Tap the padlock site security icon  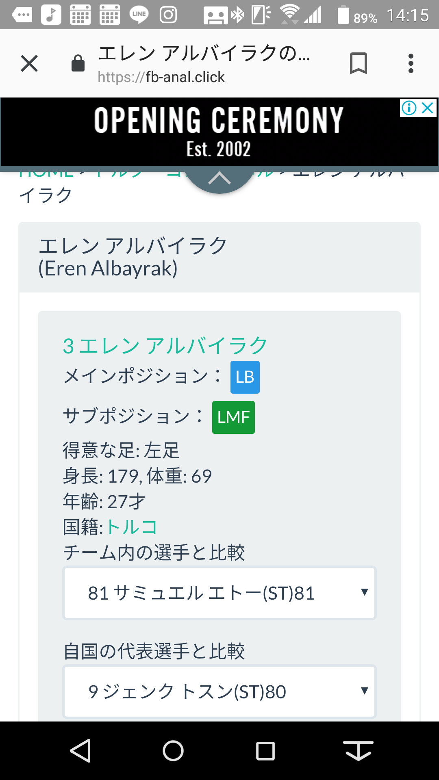pos(78,64)
